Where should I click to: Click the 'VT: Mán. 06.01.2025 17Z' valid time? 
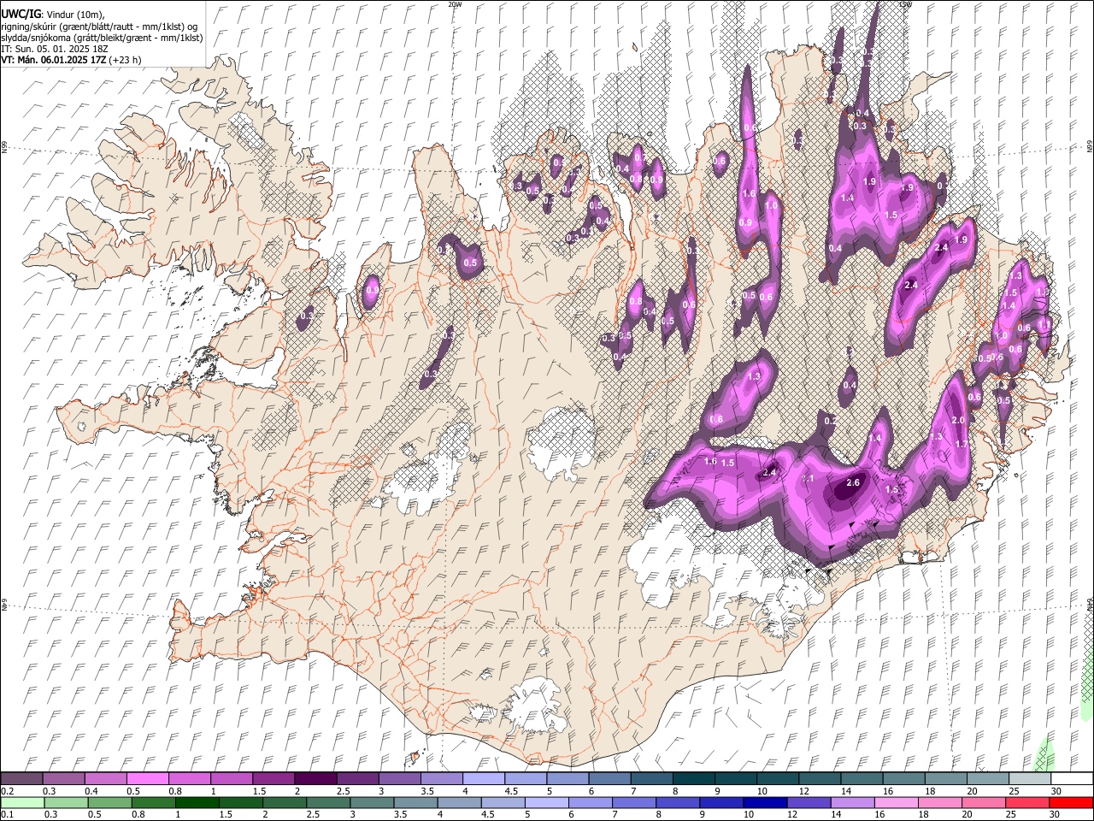point(53,60)
